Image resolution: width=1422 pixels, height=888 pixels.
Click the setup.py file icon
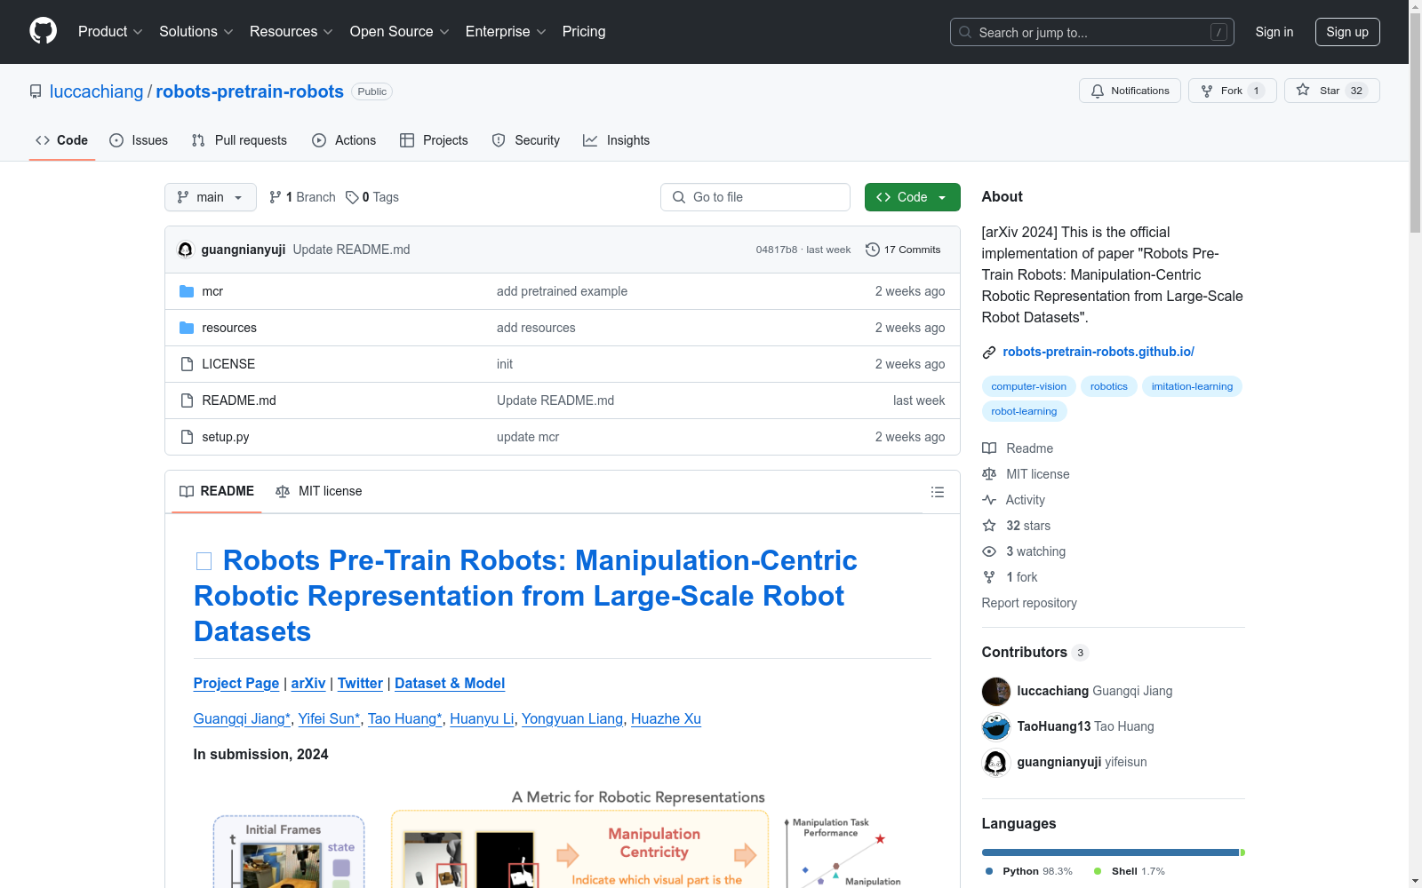click(x=187, y=437)
